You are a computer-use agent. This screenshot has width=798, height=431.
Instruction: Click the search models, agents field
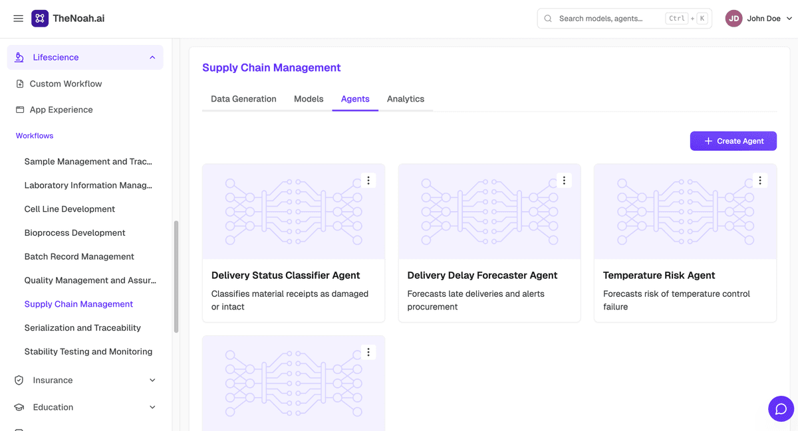(624, 19)
